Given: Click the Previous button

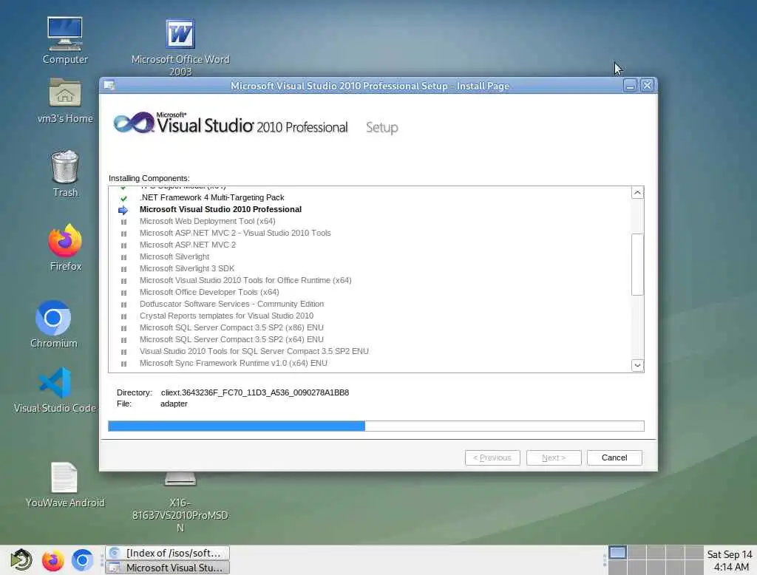Looking at the screenshot, I should pyautogui.click(x=492, y=457).
